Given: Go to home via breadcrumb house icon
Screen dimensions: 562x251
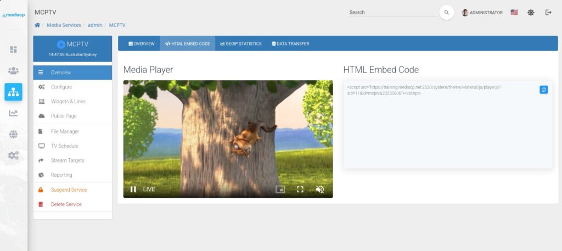Looking at the screenshot, I should [37, 25].
